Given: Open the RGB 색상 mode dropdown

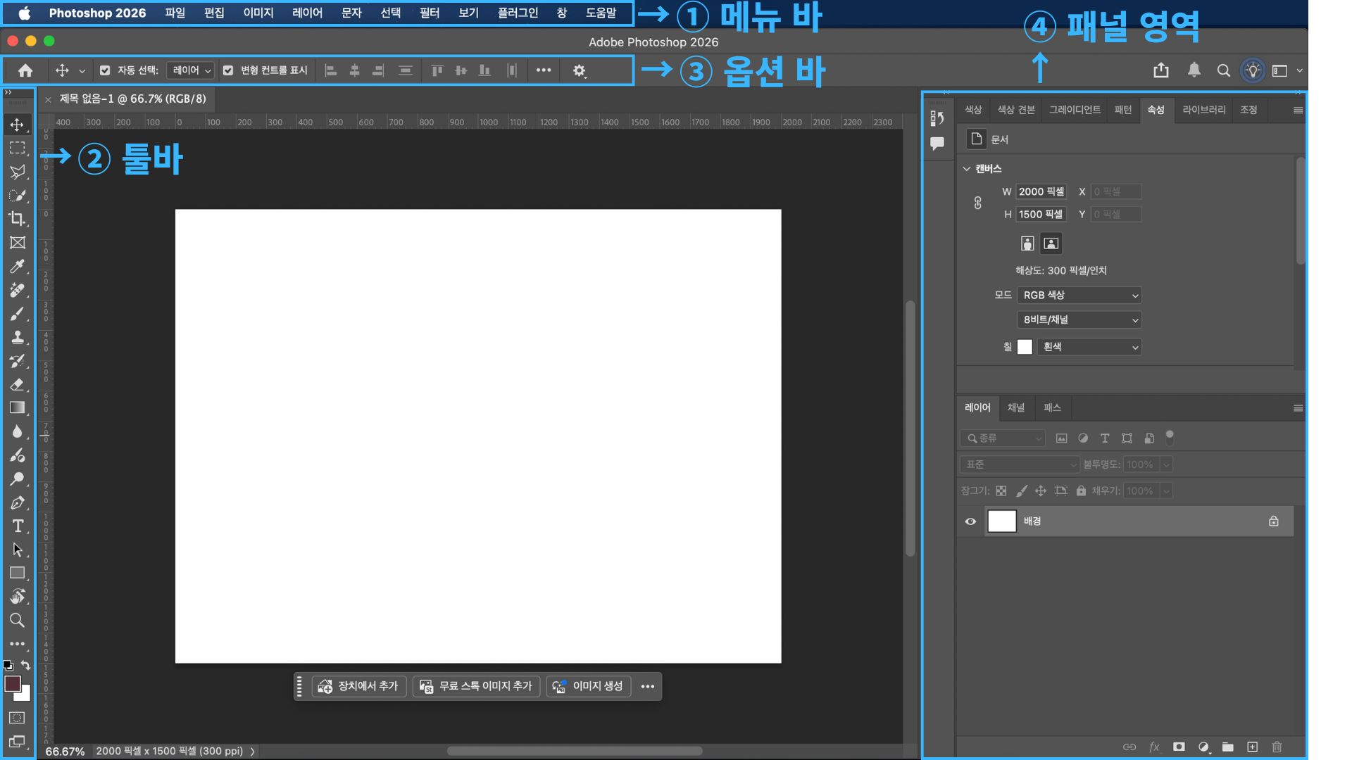Looking at the screenshot, I should tap(1079, 296).
